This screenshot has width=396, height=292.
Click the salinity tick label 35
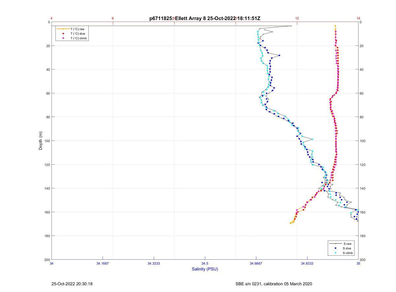358,264
